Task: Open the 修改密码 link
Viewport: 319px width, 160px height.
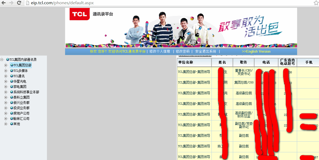Action: click(183, 52)
